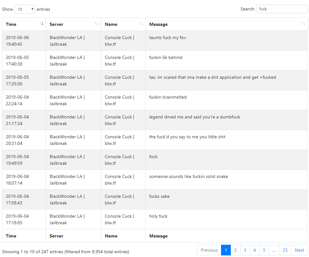Sort table by the Message column
Screen dimensions: 309x257
(226, 24)
